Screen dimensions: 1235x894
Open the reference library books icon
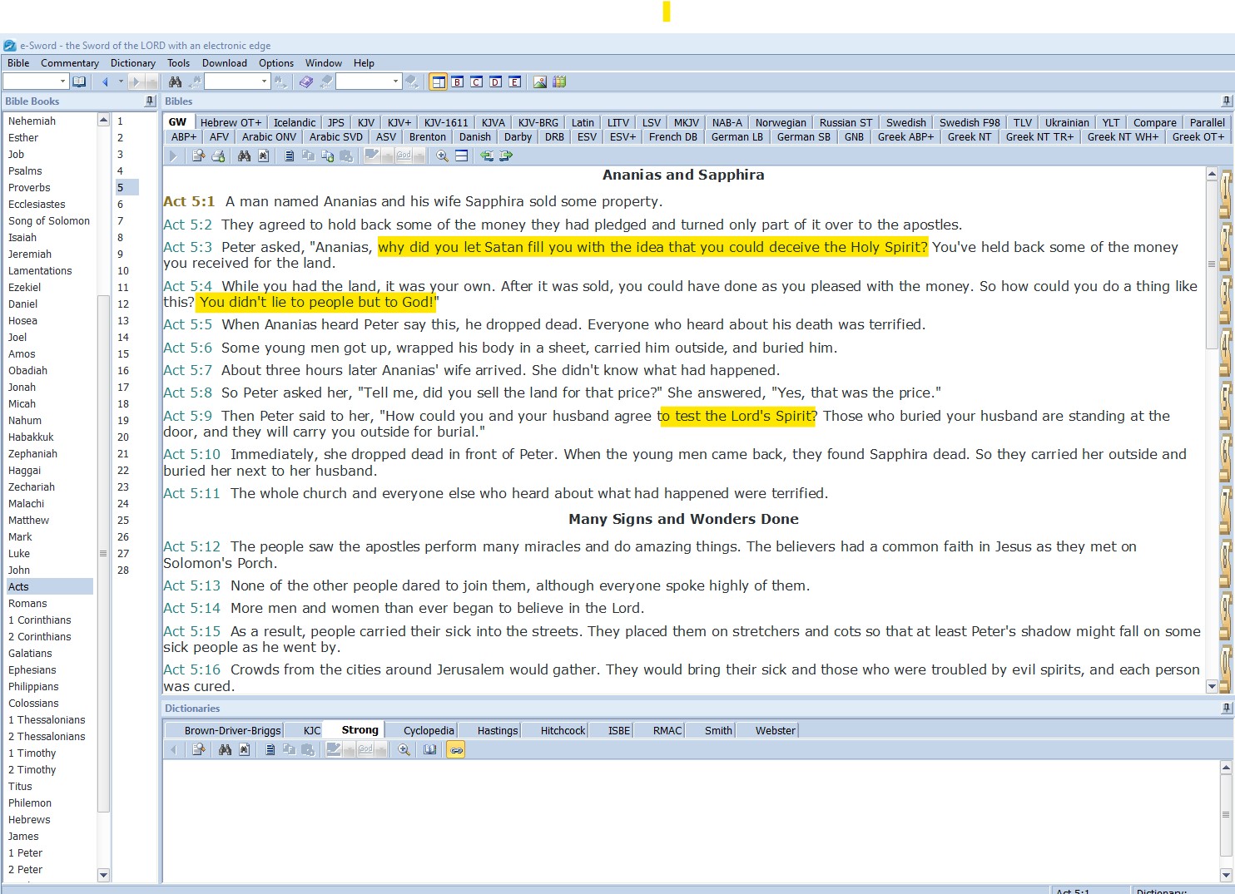[x=559, y=81]
